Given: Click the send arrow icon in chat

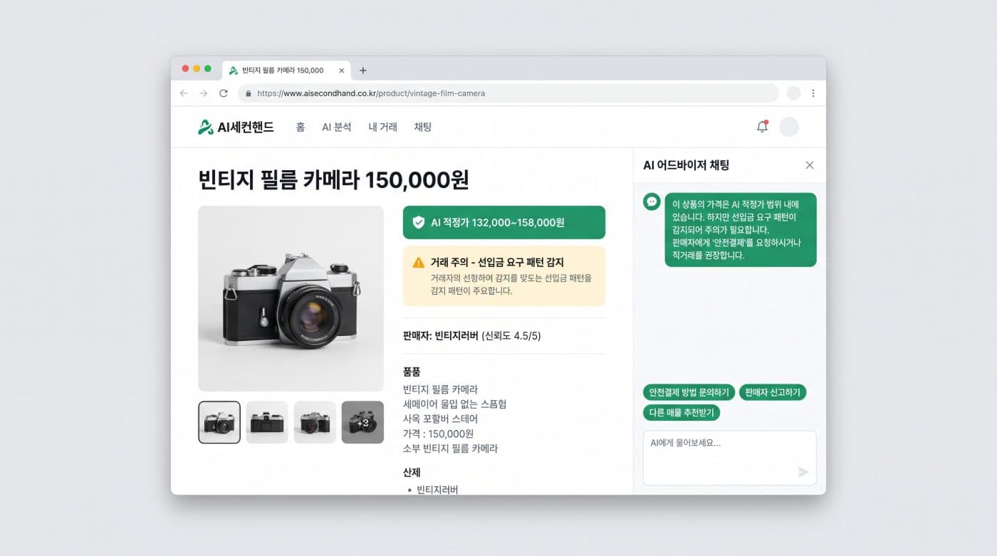Looking at the screenshot, I should 803,472.
